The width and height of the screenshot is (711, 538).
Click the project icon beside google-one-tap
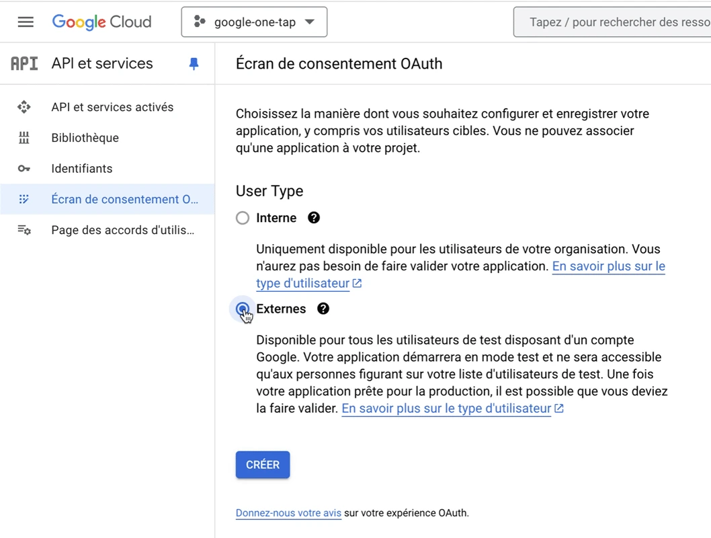coord(197,22)
